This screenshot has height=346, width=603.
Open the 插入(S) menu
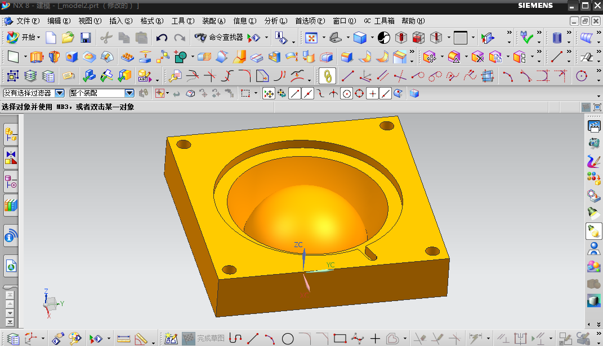[120, 21]
